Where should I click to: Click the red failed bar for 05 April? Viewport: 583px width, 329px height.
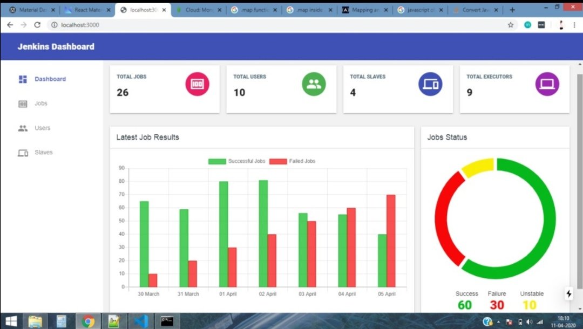pyautogui.click(x=391, y=241)
